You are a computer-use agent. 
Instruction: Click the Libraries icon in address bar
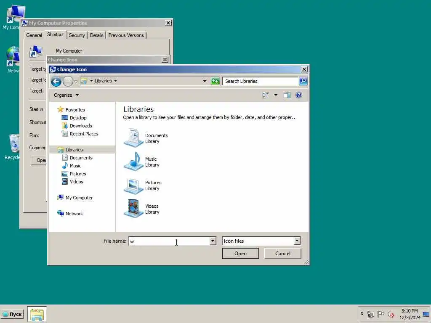(84, 81)
